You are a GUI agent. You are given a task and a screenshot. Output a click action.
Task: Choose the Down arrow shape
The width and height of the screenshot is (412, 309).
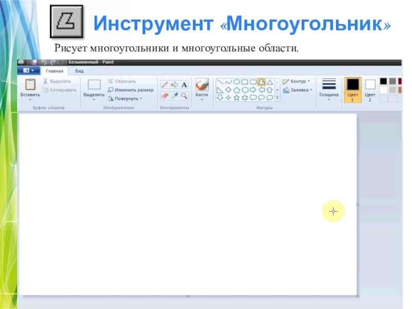click(220, 98)
